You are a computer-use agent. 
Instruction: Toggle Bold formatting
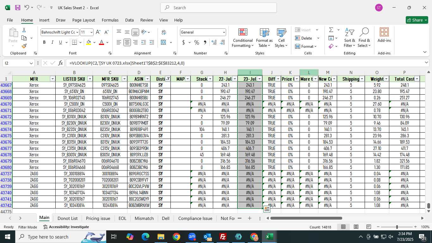coord(44,42)
